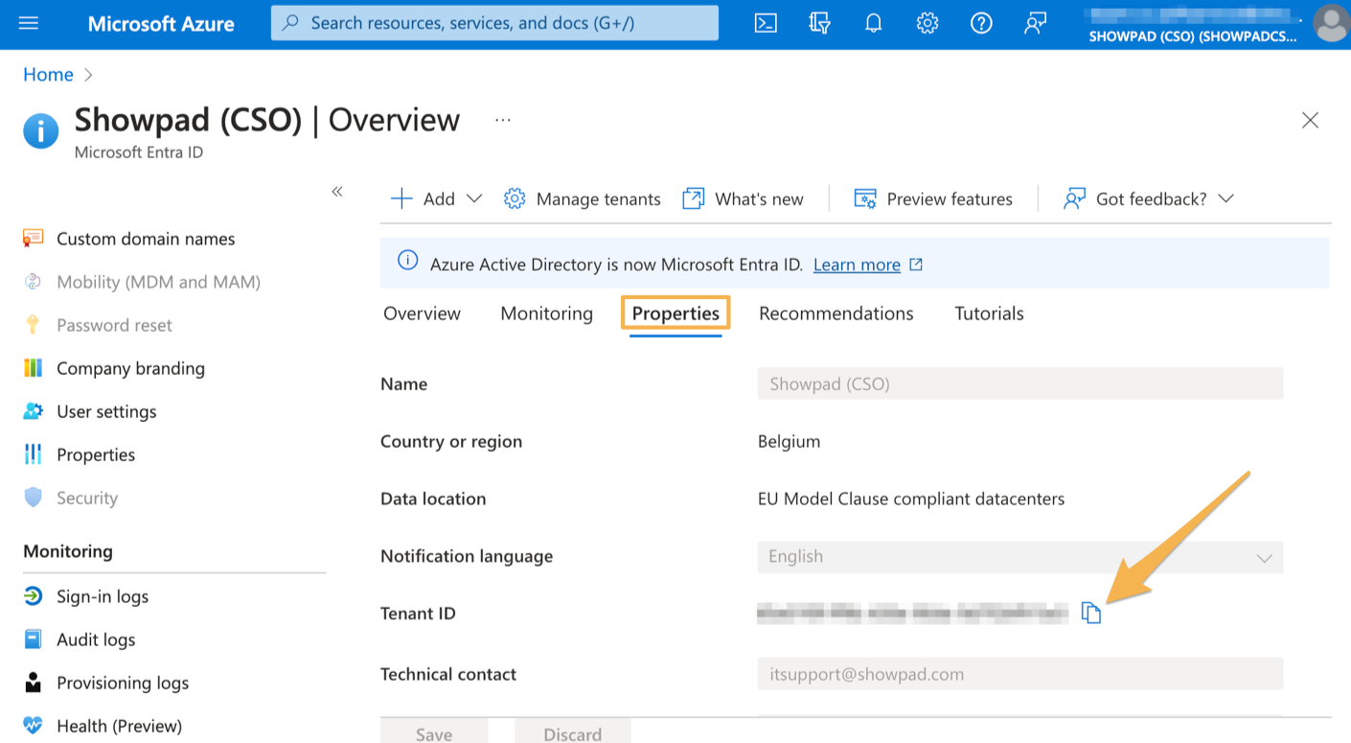Open the help question mark icon
1351x743 pixels.
981,23
